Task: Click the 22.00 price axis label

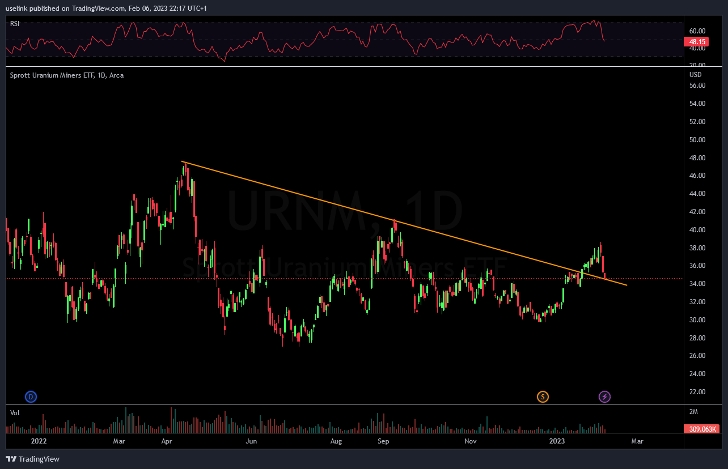Action: [697, 392]
